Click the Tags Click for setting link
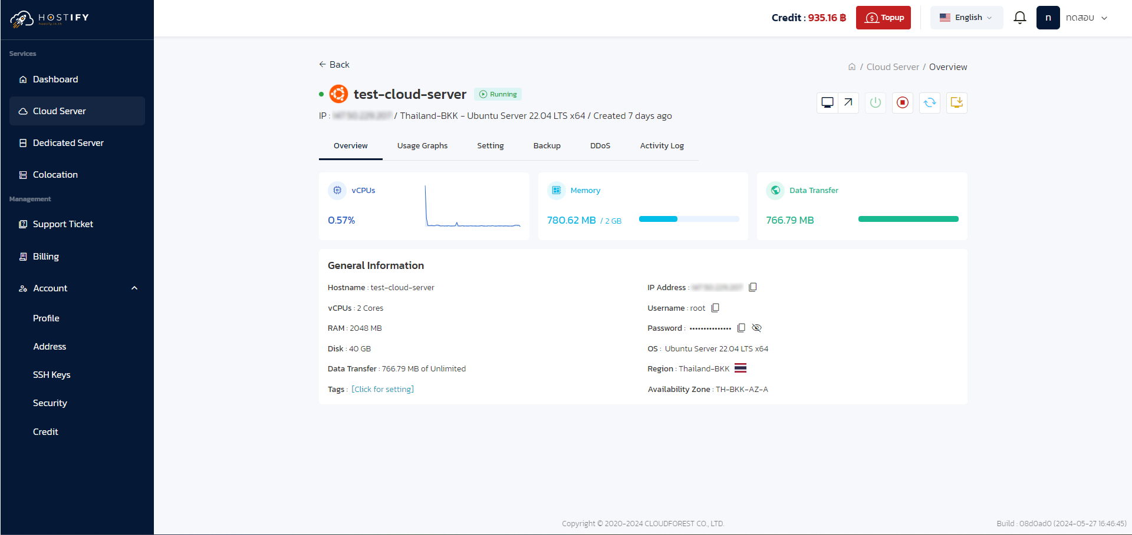This screenshot has height=535, width=1132. tap(383, 390)
